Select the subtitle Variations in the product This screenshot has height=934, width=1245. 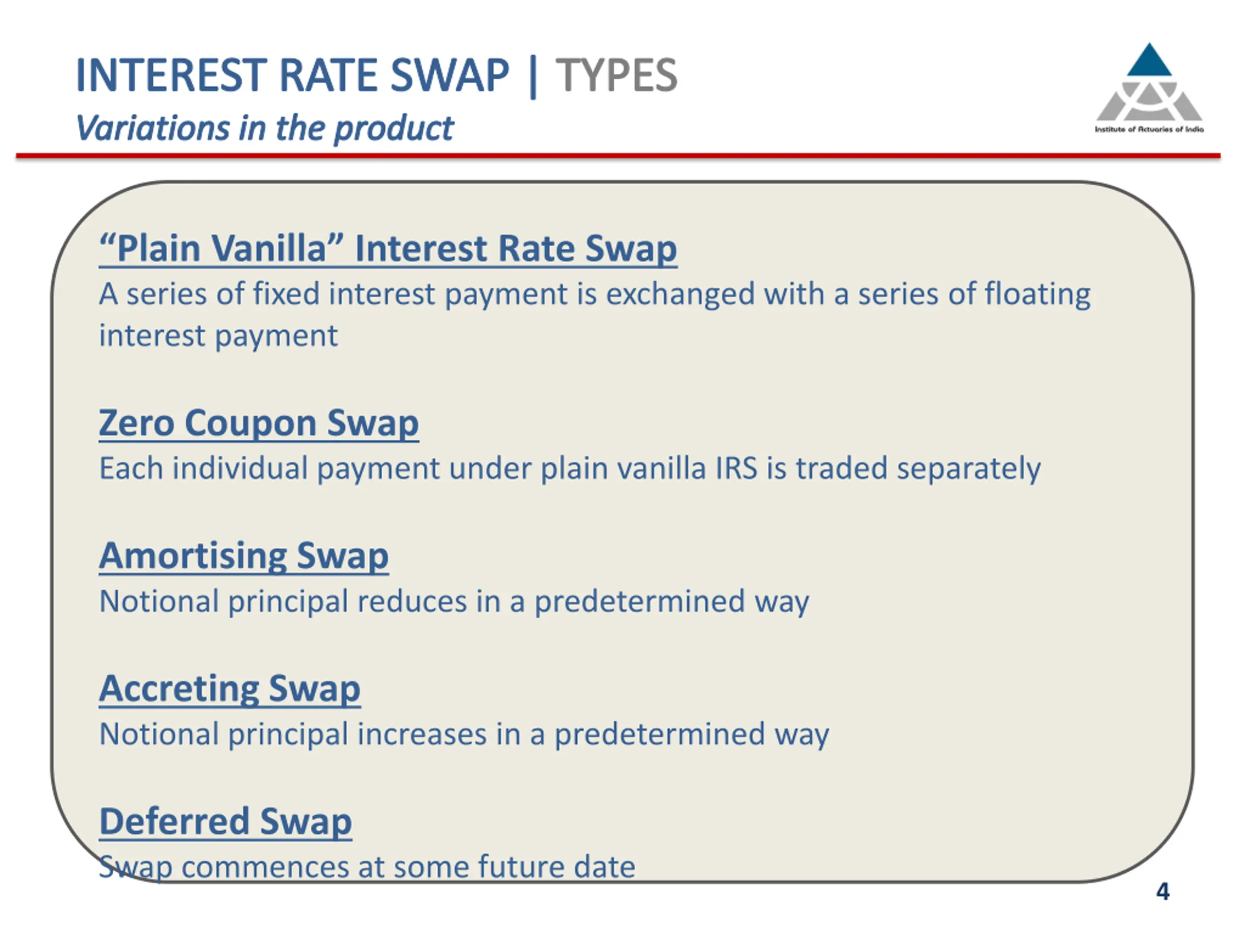pyautogui.click(x=265, y=128)
